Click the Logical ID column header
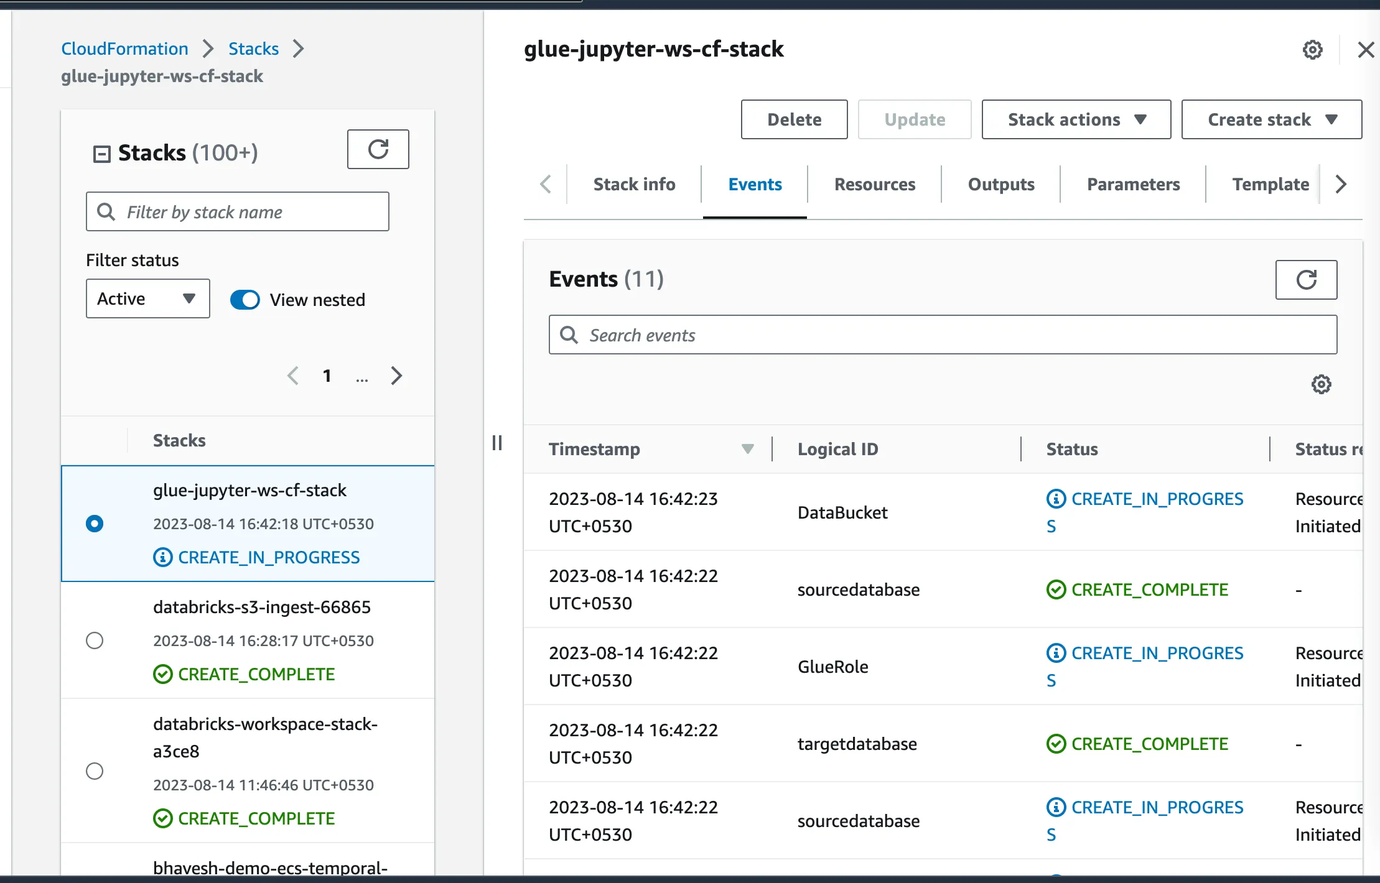This screenshot has width=1380, height=883. (x=837, y=449)
